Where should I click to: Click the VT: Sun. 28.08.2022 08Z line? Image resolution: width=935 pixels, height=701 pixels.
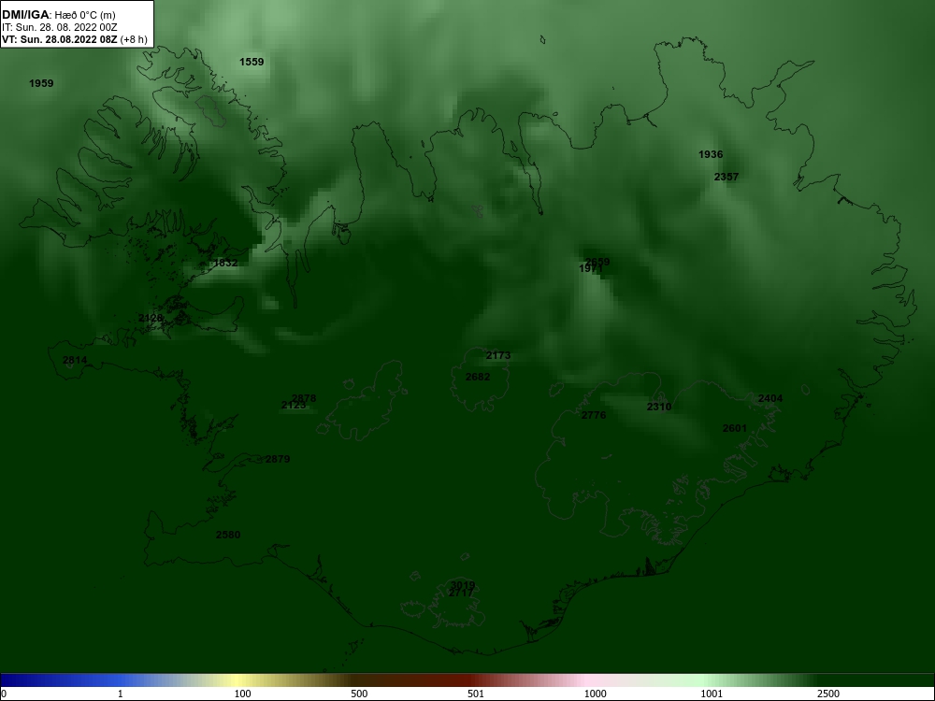[x=74, y=39]
